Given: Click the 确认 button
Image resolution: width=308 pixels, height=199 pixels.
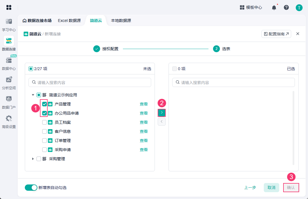Looking at the screenshot, I should tap(291, 188).
